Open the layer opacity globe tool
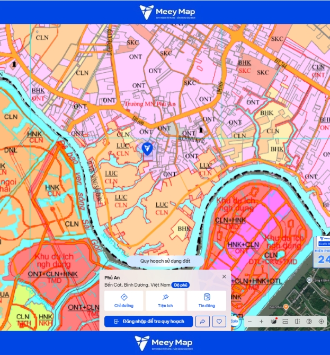Screen dimensions: 330x355 pyautogui.click(x=309, y=322)
